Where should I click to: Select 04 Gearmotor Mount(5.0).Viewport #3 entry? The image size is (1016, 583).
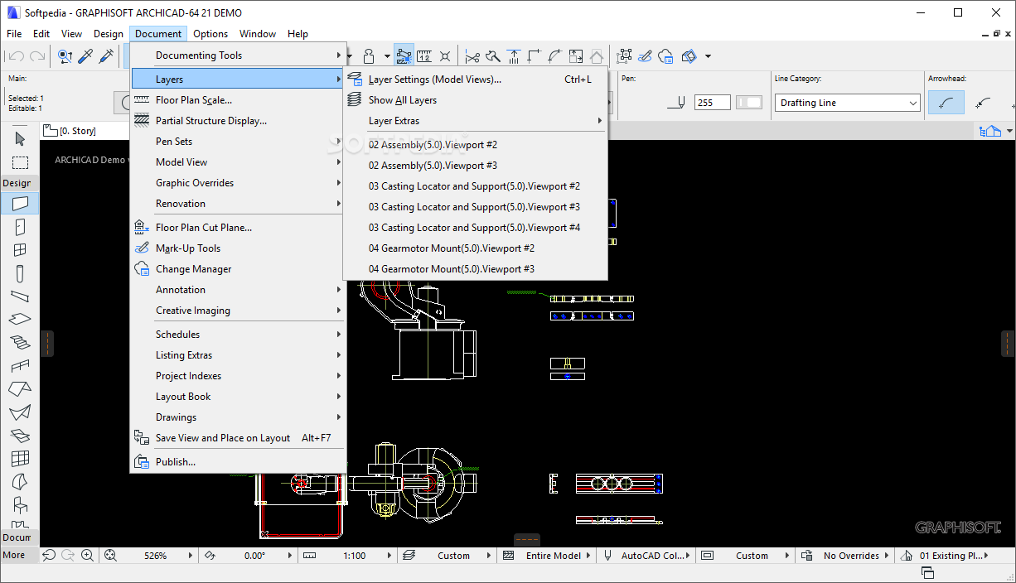click(x=476, y=269)
